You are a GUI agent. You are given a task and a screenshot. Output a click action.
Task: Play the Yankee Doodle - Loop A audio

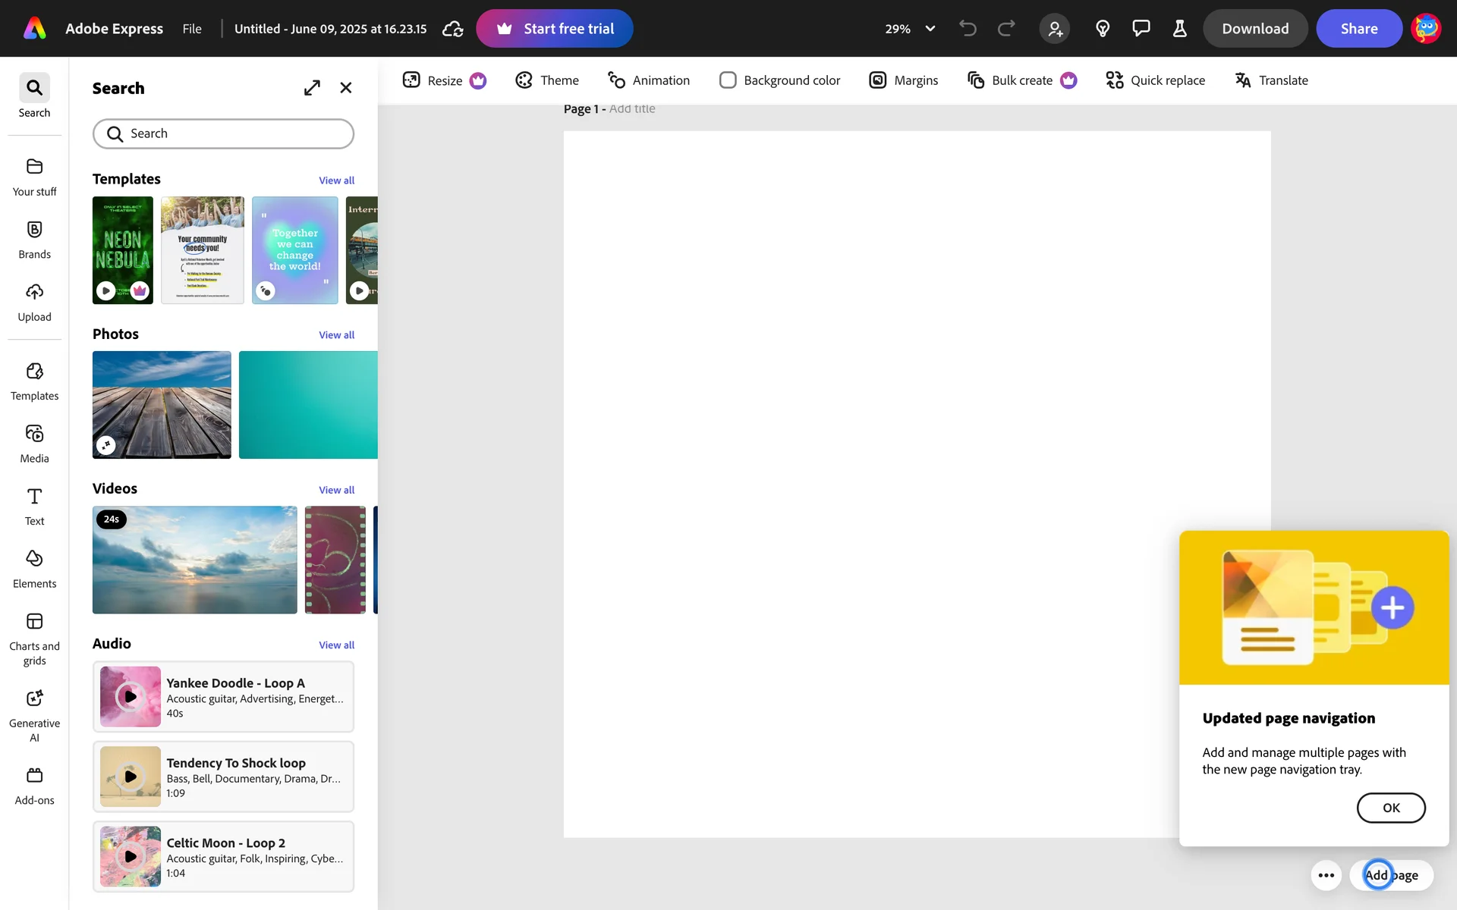tap(131, 696)
